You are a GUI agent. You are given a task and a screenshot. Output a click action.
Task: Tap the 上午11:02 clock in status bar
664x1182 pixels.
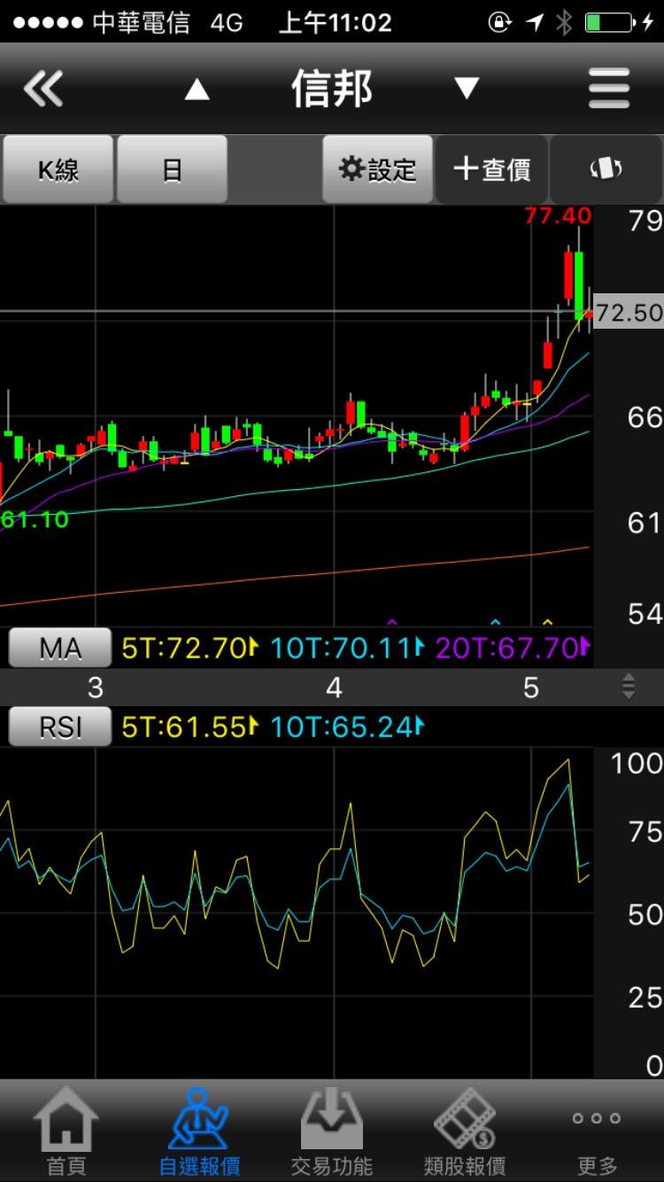click(x=335, y=22)
